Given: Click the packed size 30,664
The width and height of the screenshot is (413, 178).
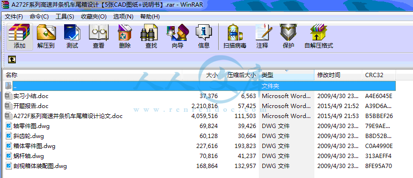Looking at the screenshot, I should [246, 136].
